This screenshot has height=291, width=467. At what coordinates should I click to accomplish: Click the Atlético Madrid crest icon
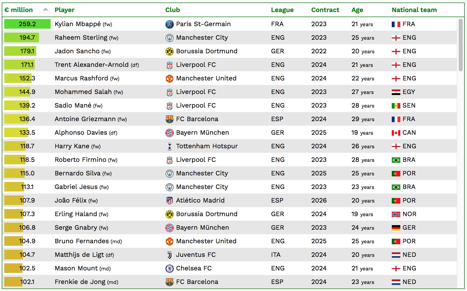(170, 201)
